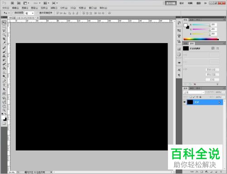
Task: Switch to the Design workspace
Action: coord(182,3)
